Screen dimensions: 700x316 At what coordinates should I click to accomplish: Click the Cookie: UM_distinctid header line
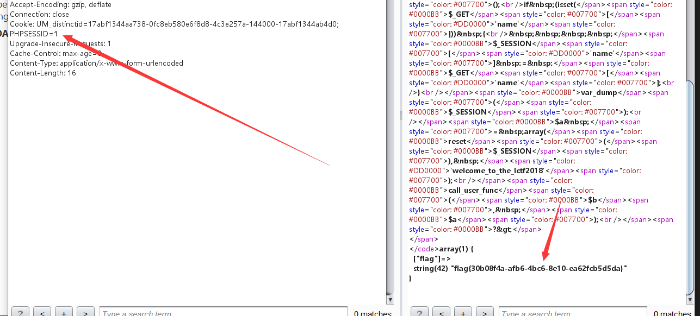(174, 24)
